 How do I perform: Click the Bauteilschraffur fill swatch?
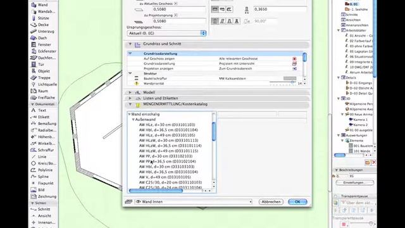point(290,79)
